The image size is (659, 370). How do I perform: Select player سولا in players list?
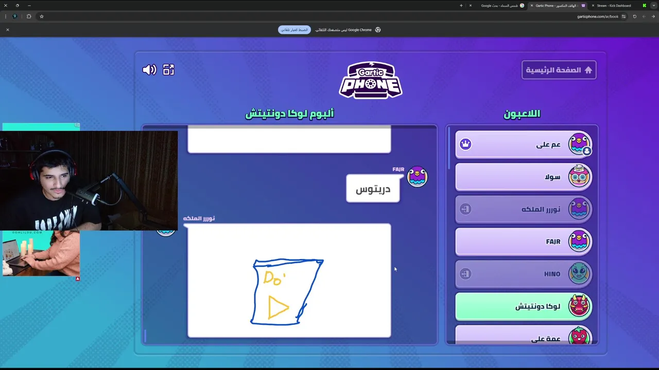524,177
